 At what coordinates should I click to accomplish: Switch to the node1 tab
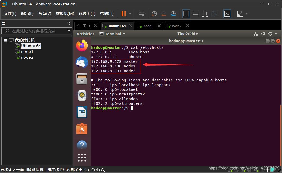tap(148, 26)
